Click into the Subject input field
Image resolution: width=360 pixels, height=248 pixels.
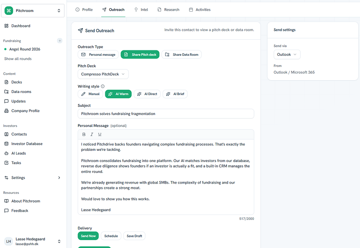166,114
